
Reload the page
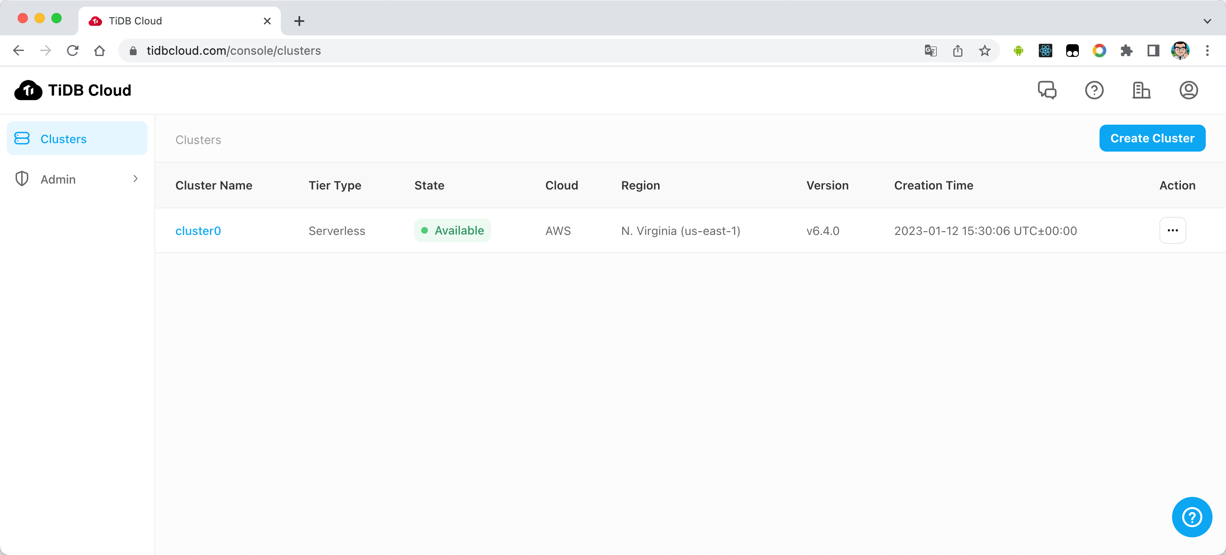(x=73, y=51)
